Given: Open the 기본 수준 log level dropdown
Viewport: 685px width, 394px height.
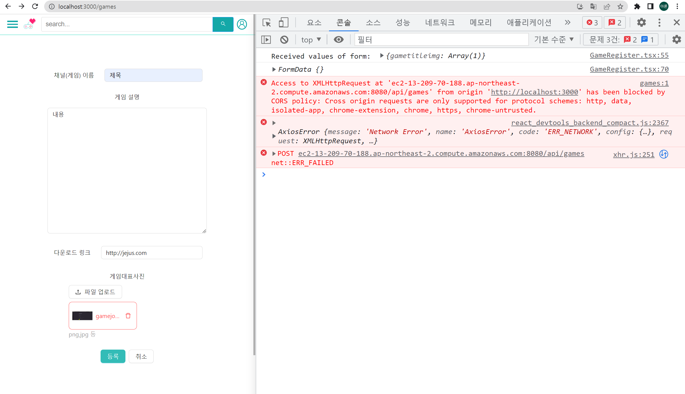Looking at the screenshot, I should click(554, 40).
